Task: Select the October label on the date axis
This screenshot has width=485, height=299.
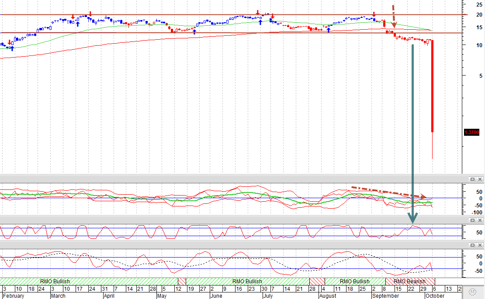Action: 435,296
